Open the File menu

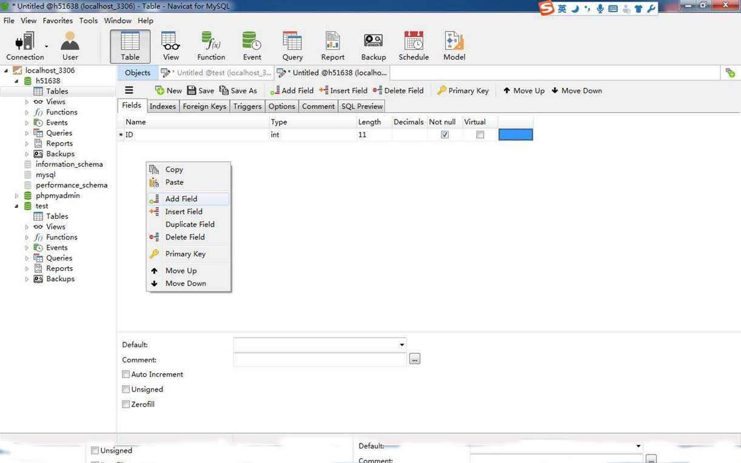coord(9,21)
